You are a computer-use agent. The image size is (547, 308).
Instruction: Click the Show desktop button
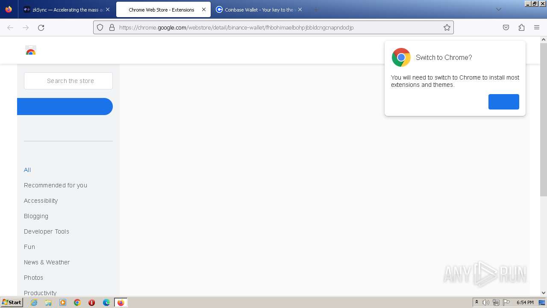tap(542, 302)
